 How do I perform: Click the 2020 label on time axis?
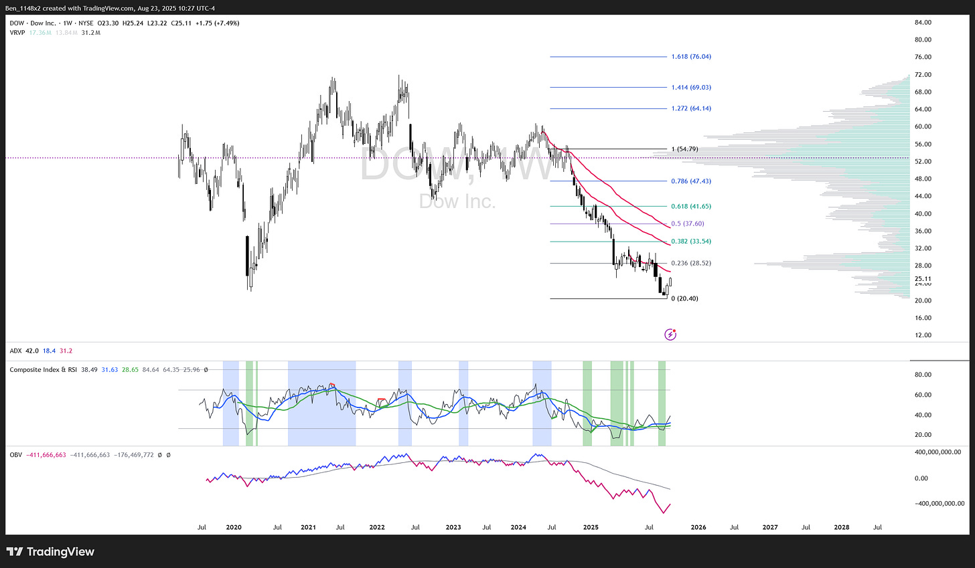[x=233, y=527]
